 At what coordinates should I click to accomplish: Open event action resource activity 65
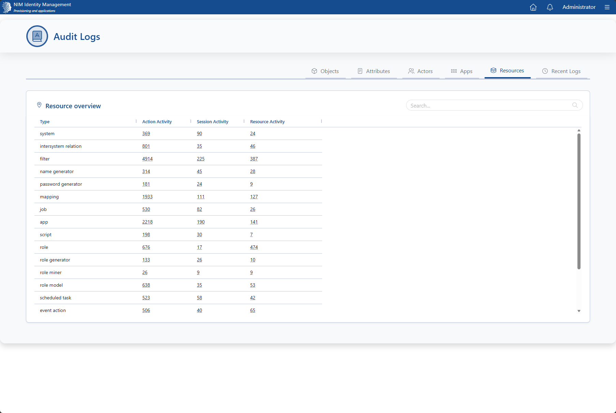[x=253, y=310]
